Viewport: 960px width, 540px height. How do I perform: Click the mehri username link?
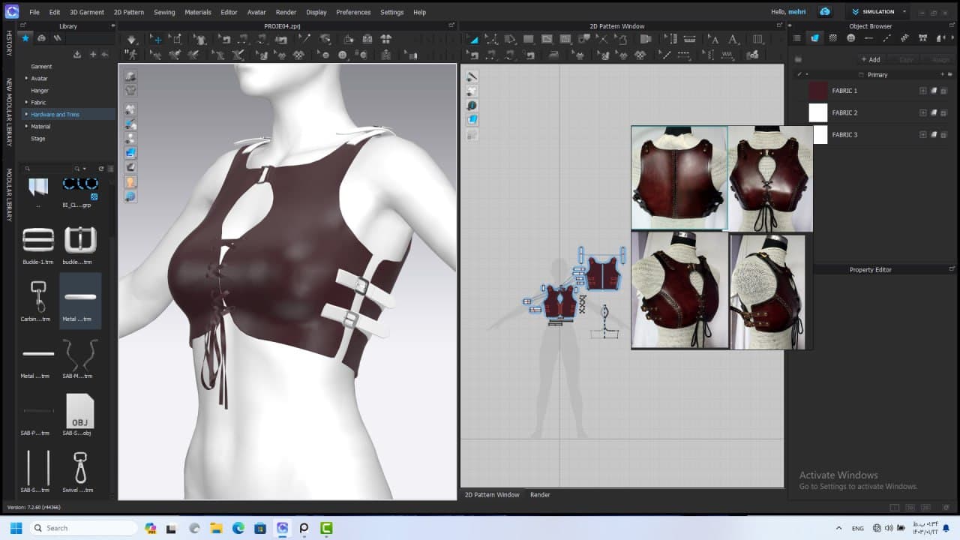click(x=796, y=12)
